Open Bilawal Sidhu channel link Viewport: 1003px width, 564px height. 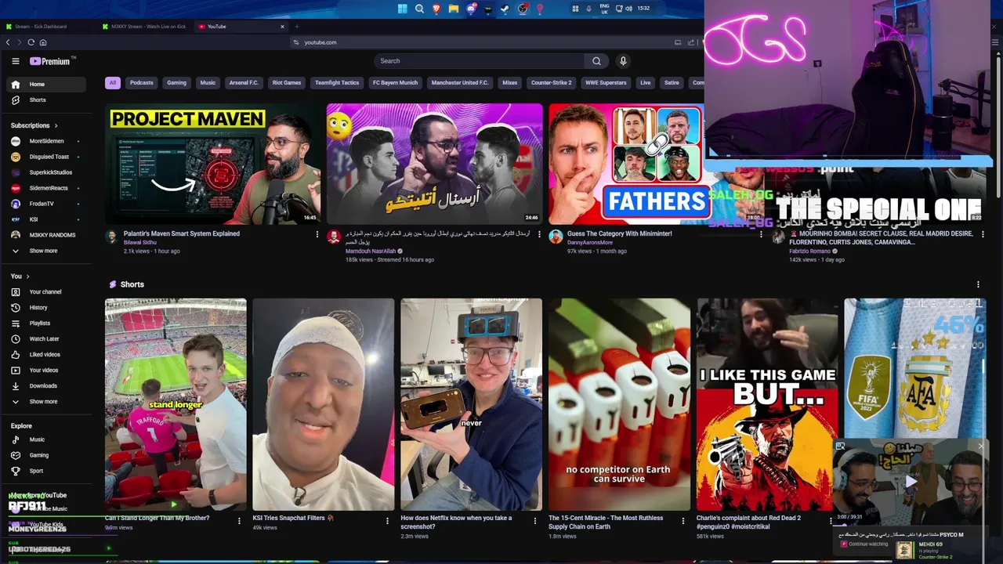click(140, 243)
